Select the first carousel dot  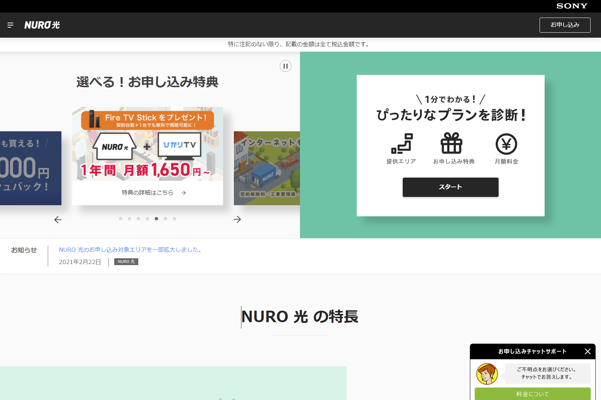pos(120,218)
